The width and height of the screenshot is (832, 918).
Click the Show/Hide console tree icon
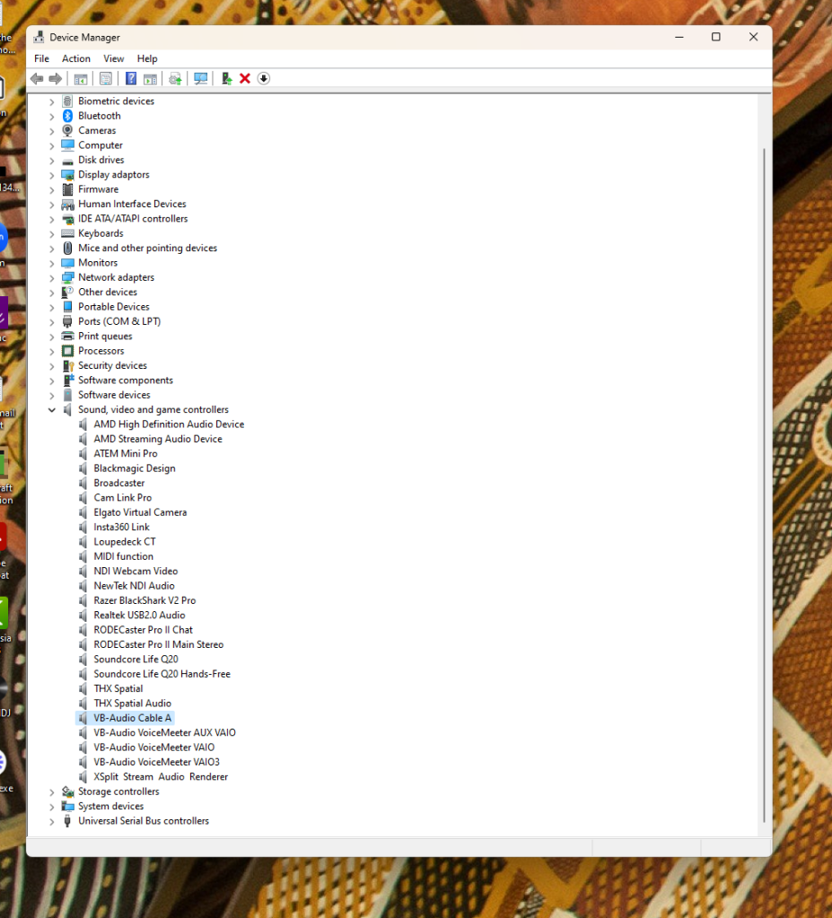point(81,78)
